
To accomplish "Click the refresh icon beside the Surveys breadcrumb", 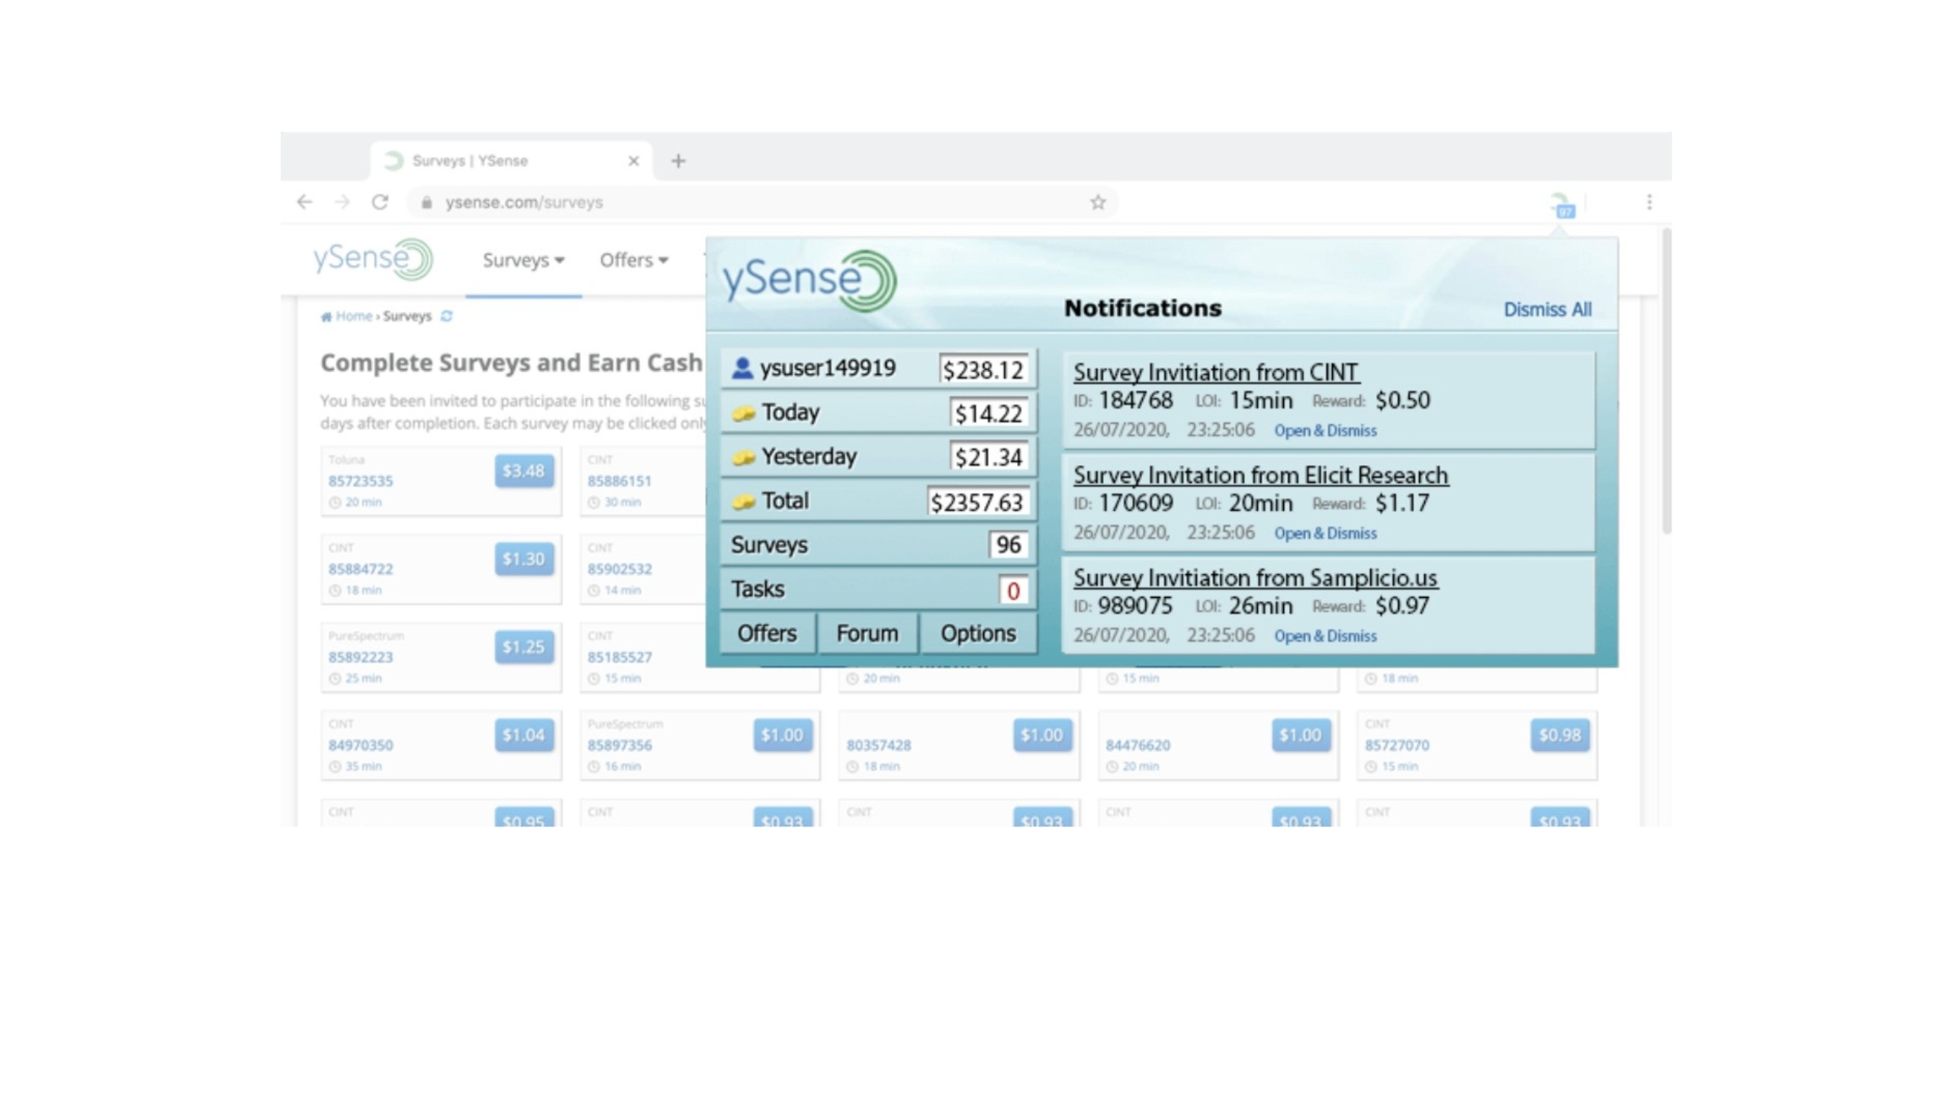I will (447, 316).
